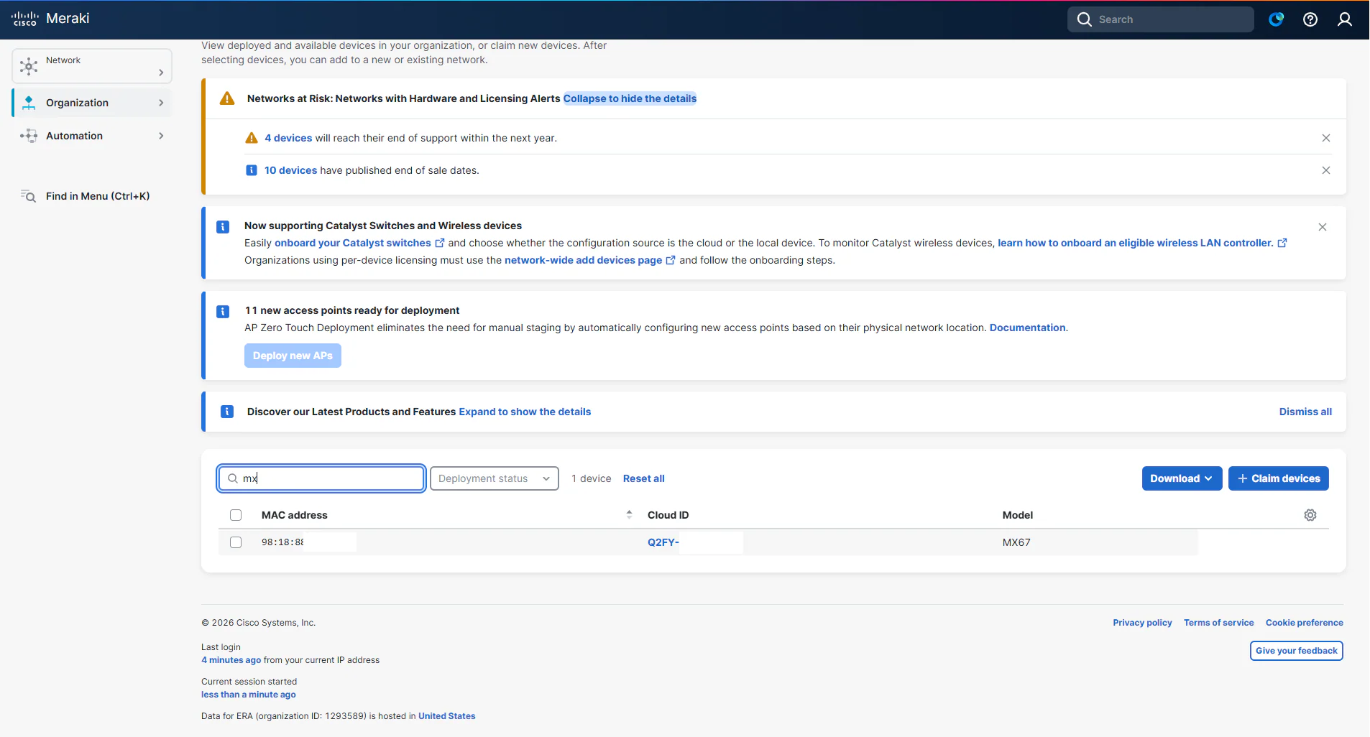Click the MX67 model cell
The height and width of the screenshot is (737, 1370).
coord(1016,542)
